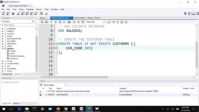This screenshot has height=112, width=199.
Task: Commit the current transaction
Action: tap(74, 22)
